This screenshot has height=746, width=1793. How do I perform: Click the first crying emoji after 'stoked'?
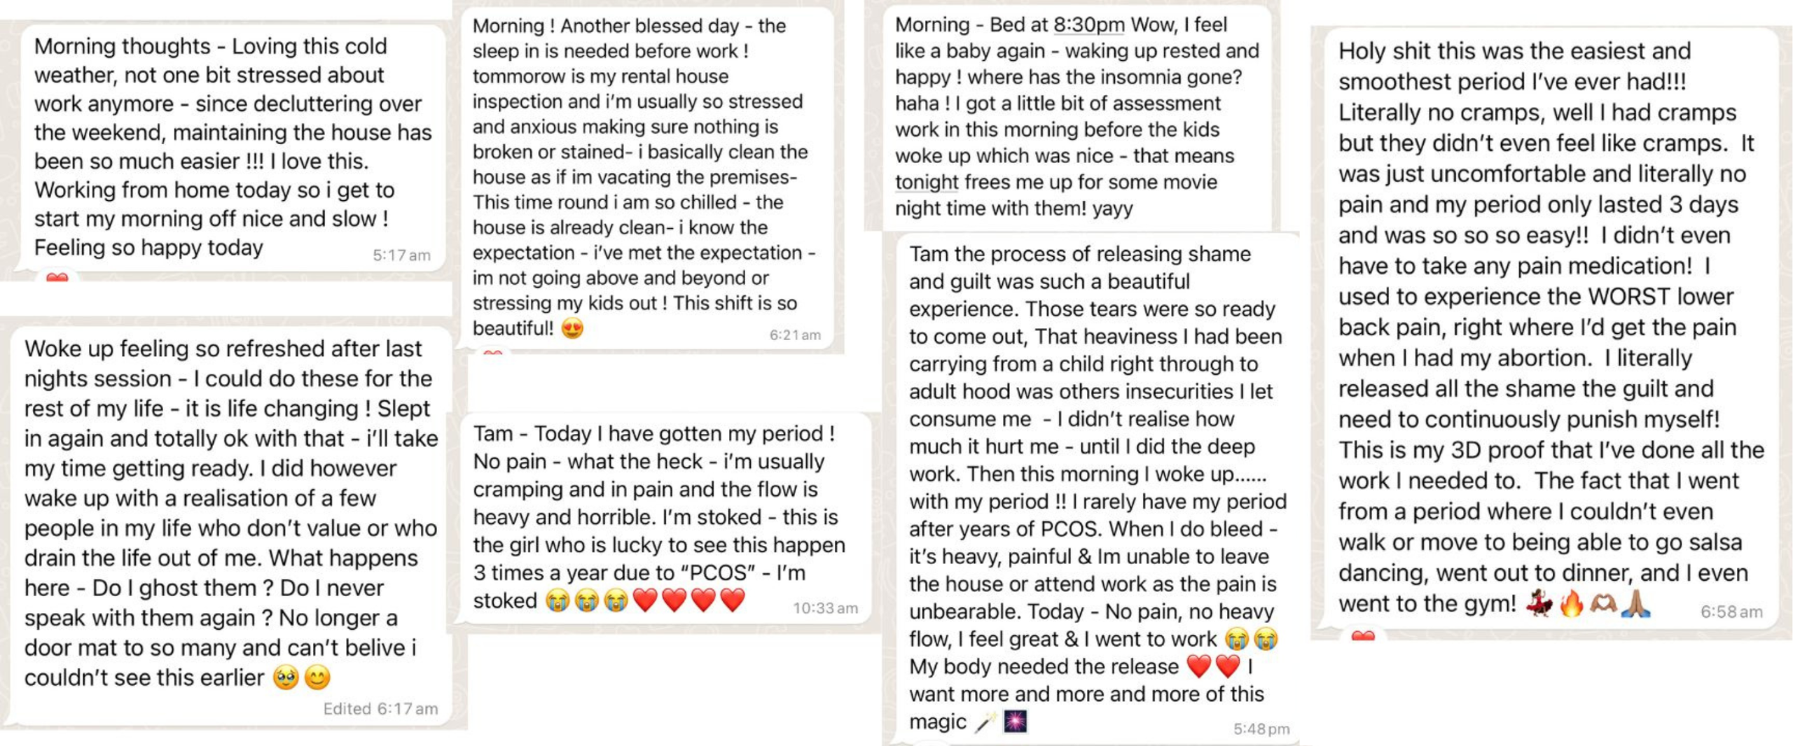click(558, 600)
